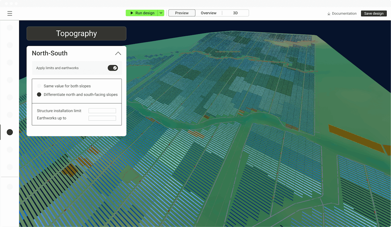Click the sidebar circle below the divider line
The image size is (391, 227).
coord(10,187)
